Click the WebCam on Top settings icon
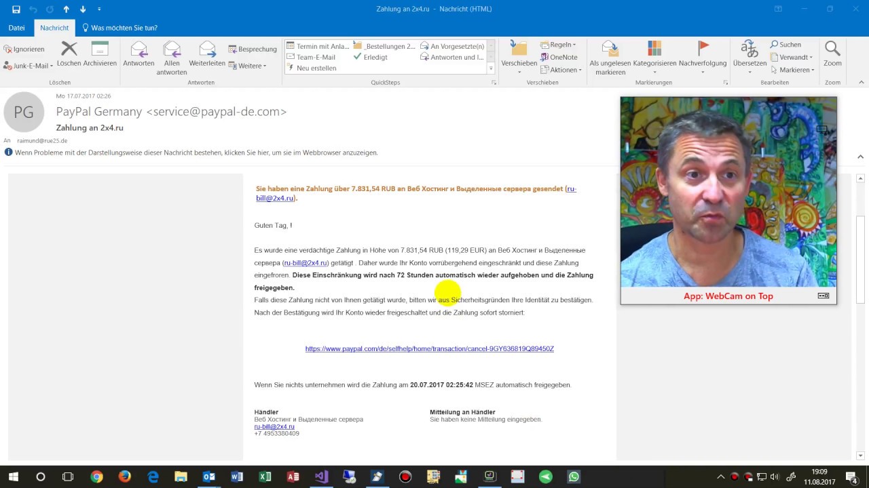Image resolution: width=869 pixels, height=488 pixels. coord(823,296)
